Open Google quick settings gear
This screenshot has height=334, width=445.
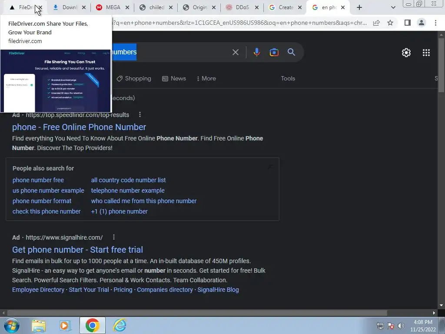coord(406,53)
